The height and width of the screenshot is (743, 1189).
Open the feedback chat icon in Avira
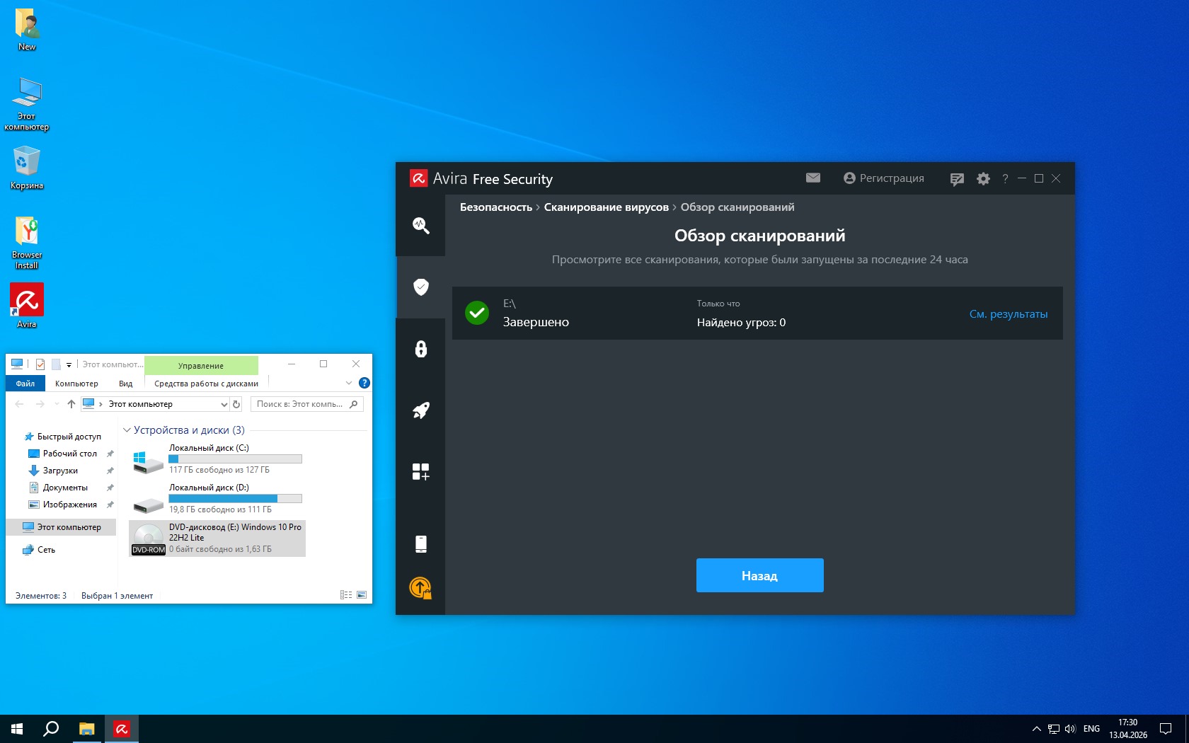click(x=957, y=179)
